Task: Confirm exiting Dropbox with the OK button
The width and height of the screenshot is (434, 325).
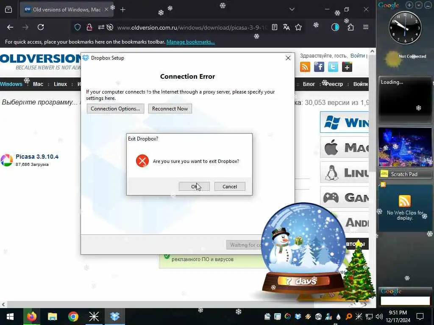Action: [x=194, y=187]
